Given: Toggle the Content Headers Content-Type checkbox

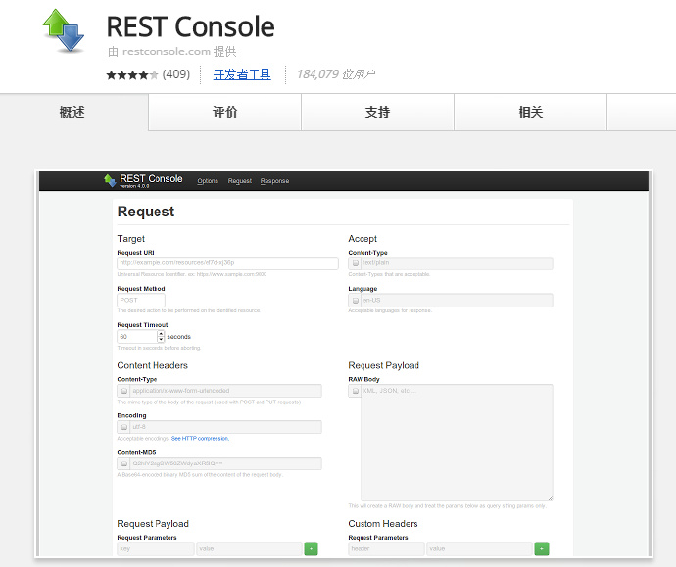Looking at the screenshot, I should (x=123, y=391).
